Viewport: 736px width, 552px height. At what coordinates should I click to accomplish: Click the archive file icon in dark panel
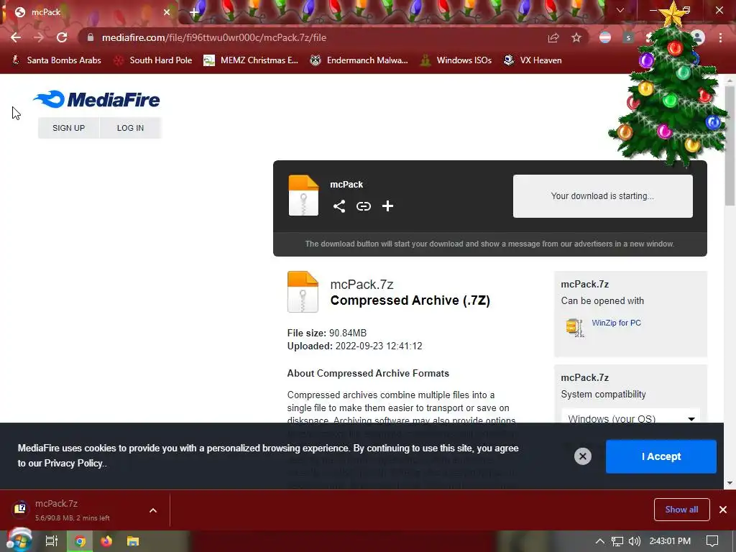pyautogui.click(x=303, y=195)
